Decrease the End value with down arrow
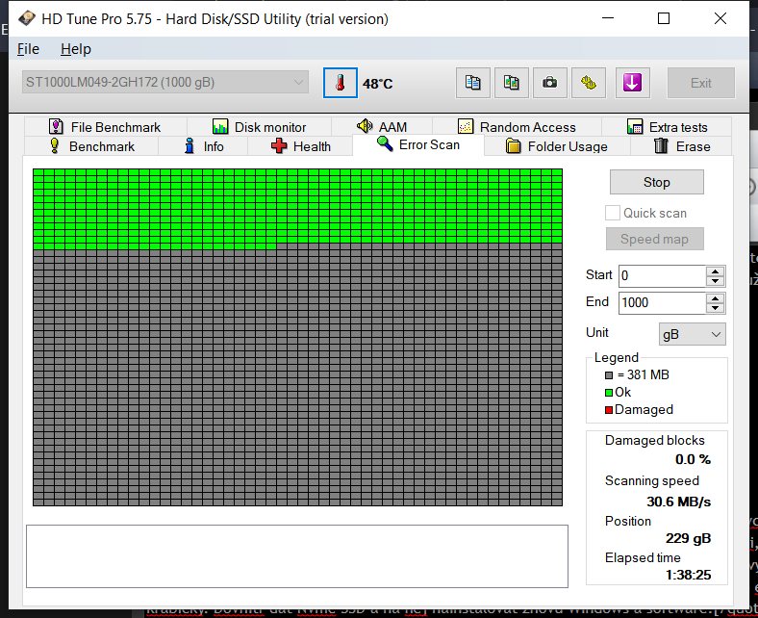 pos(715,308)
